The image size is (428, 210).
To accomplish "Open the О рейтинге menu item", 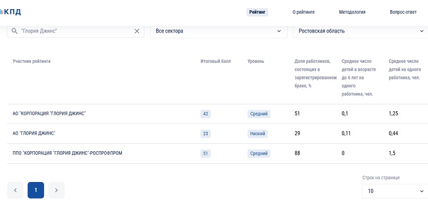I will tap(304, 13).
